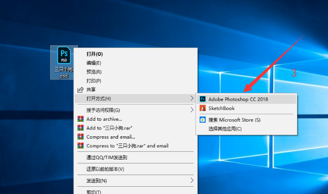Click the WinRAR icon beside Add to archive

pos(81,119)
